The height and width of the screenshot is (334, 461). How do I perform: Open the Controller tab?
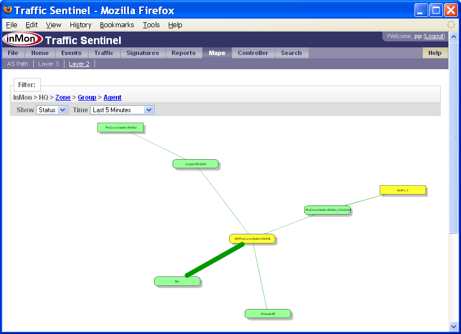pos(253,53)
